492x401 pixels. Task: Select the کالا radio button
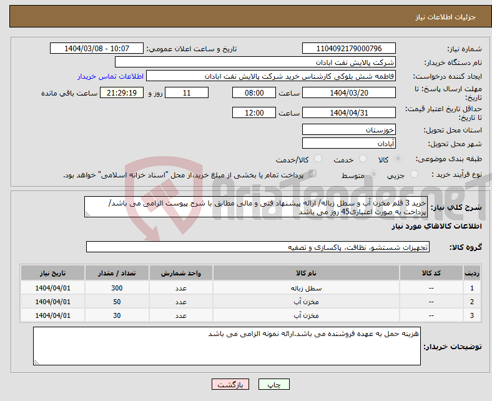point(398,159)
